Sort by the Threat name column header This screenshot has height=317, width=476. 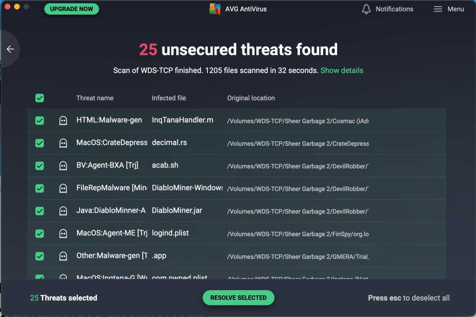pos(95,98)
